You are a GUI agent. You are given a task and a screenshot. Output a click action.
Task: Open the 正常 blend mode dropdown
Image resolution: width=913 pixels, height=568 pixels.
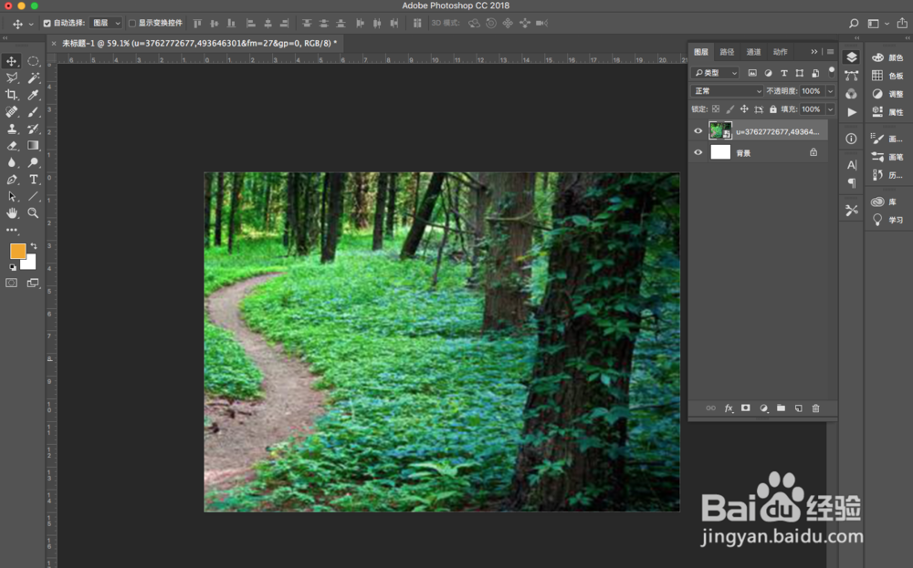727,90
